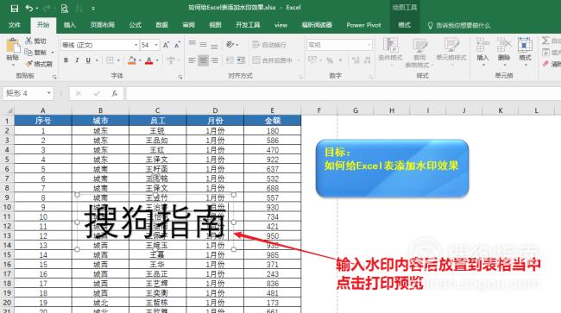Customize Quick Access Toolbar dropdown
The image size is (561, 313).
[93, 9]
